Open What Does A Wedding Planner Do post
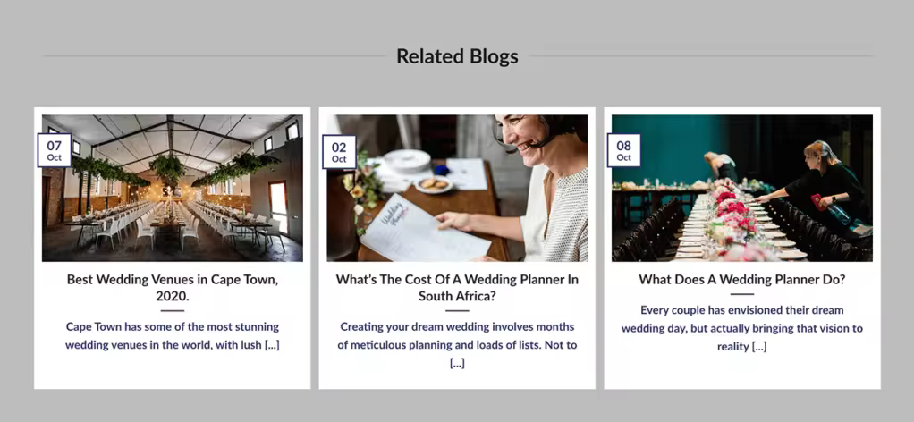This screenshot has width=914, height=422. pyautogui.click(x=742, y=279)
